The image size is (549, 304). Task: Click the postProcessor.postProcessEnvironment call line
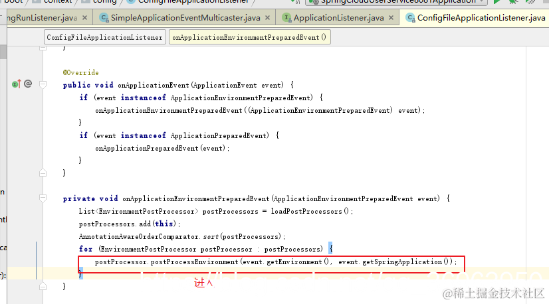pyautogui.click(x=276, y=262)
